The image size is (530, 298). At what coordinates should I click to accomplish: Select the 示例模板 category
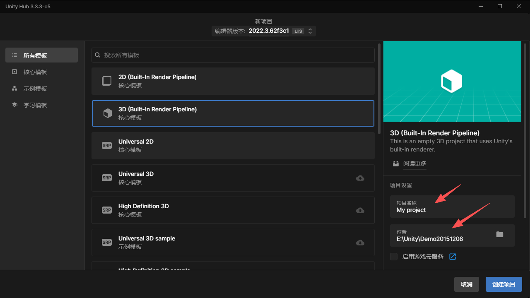coord(41,88)
